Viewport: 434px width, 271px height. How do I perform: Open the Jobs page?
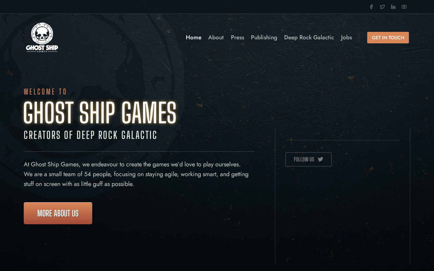click(347, 38)
